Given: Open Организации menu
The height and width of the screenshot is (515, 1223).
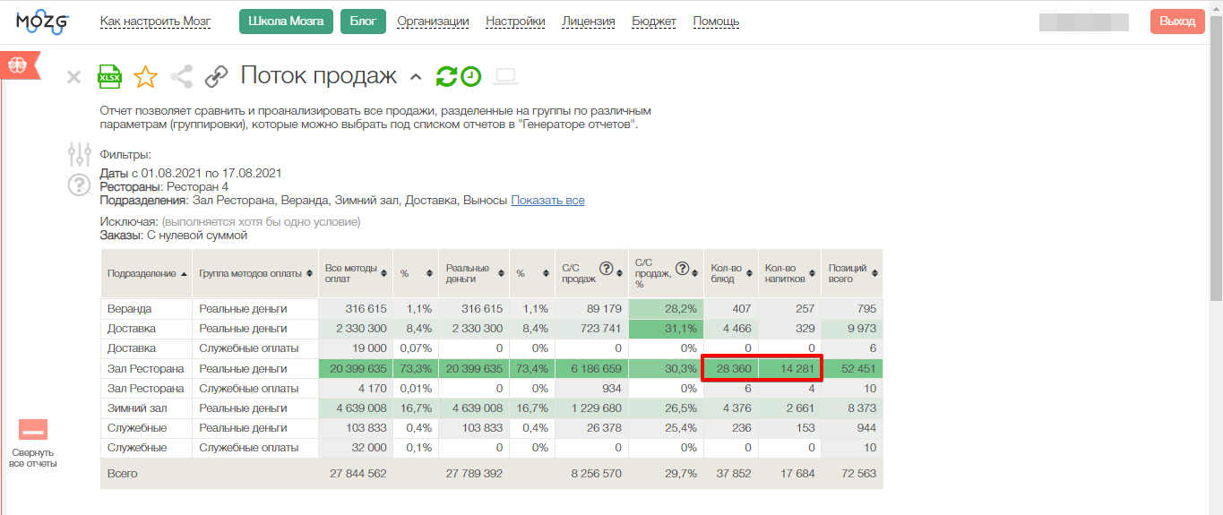Looking at the screenshot, I should coord(433,21).
